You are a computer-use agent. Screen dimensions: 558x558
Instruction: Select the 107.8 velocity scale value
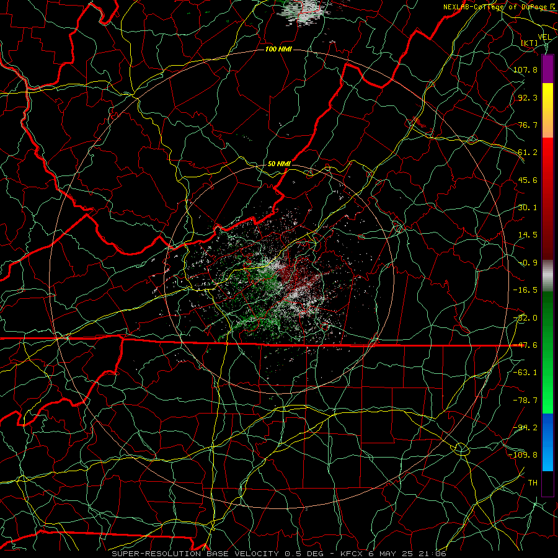(525, 69)
